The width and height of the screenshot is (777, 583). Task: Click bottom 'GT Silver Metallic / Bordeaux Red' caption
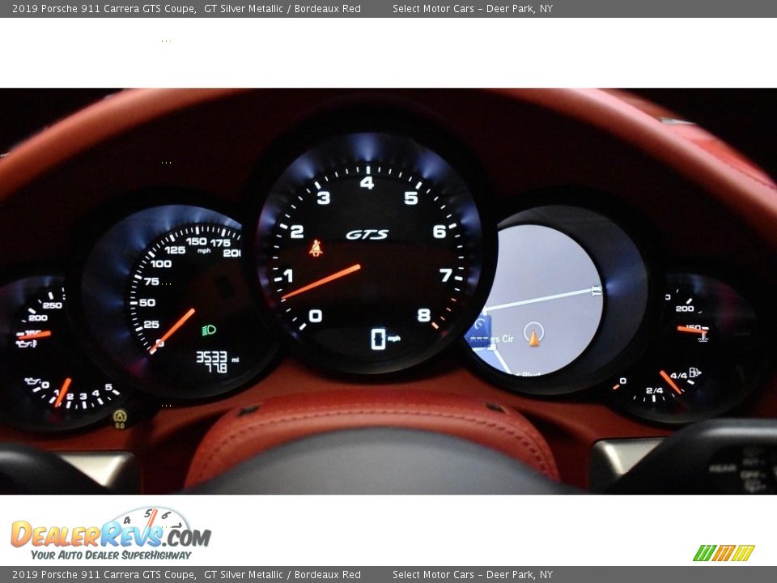pos(282,575)
